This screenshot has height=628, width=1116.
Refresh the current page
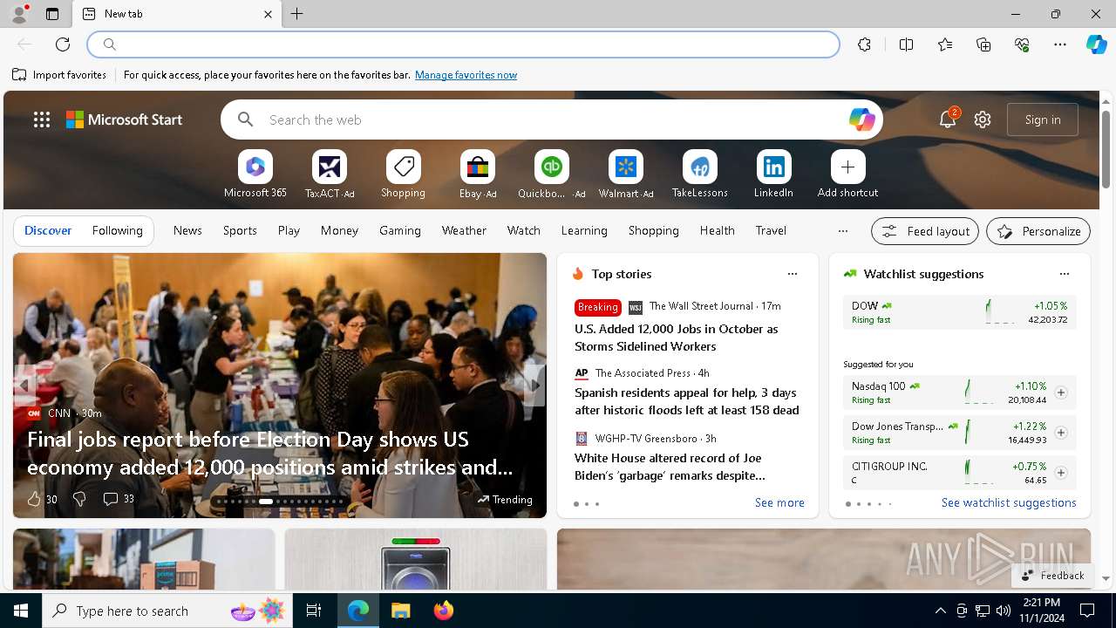tap(63, 44)
